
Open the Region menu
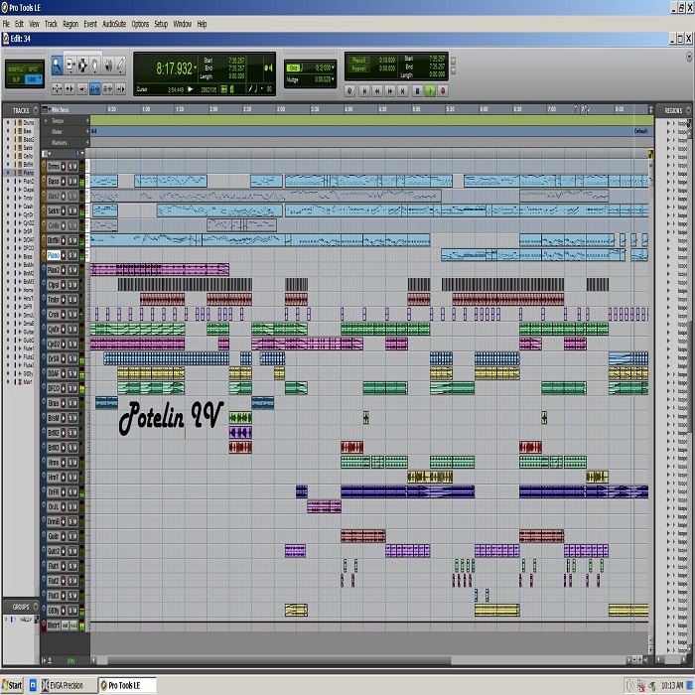click(69, 23)
